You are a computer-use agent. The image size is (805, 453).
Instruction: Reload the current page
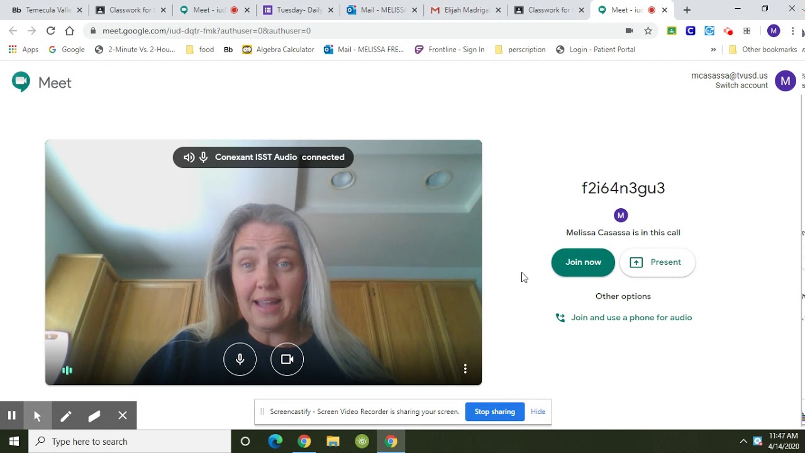50,31
